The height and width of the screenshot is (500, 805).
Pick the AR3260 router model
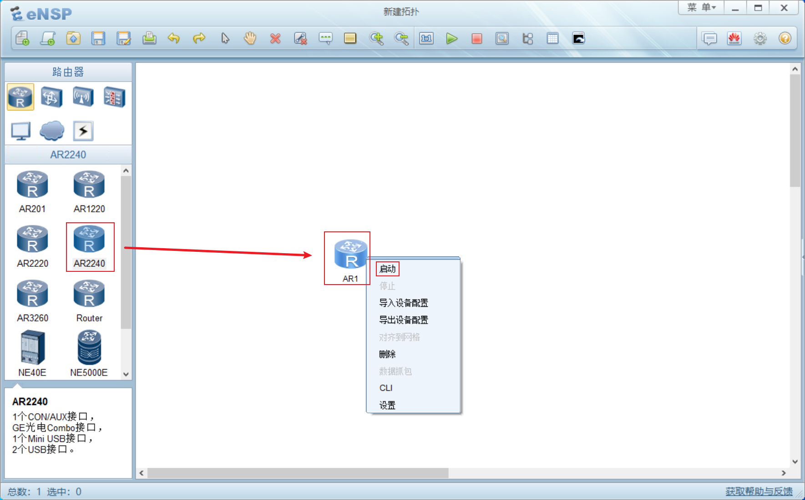point(32,301)
